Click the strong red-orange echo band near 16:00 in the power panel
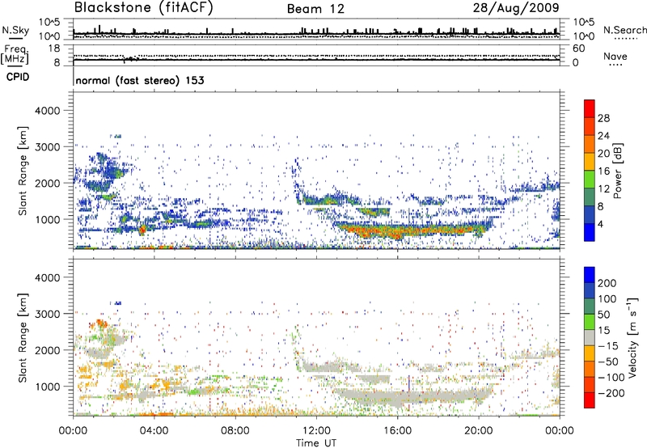This screenshot has height=448, width=647. point(396,231)
